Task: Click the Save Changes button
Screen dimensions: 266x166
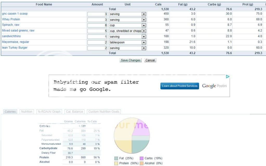Action: point(131,60)
